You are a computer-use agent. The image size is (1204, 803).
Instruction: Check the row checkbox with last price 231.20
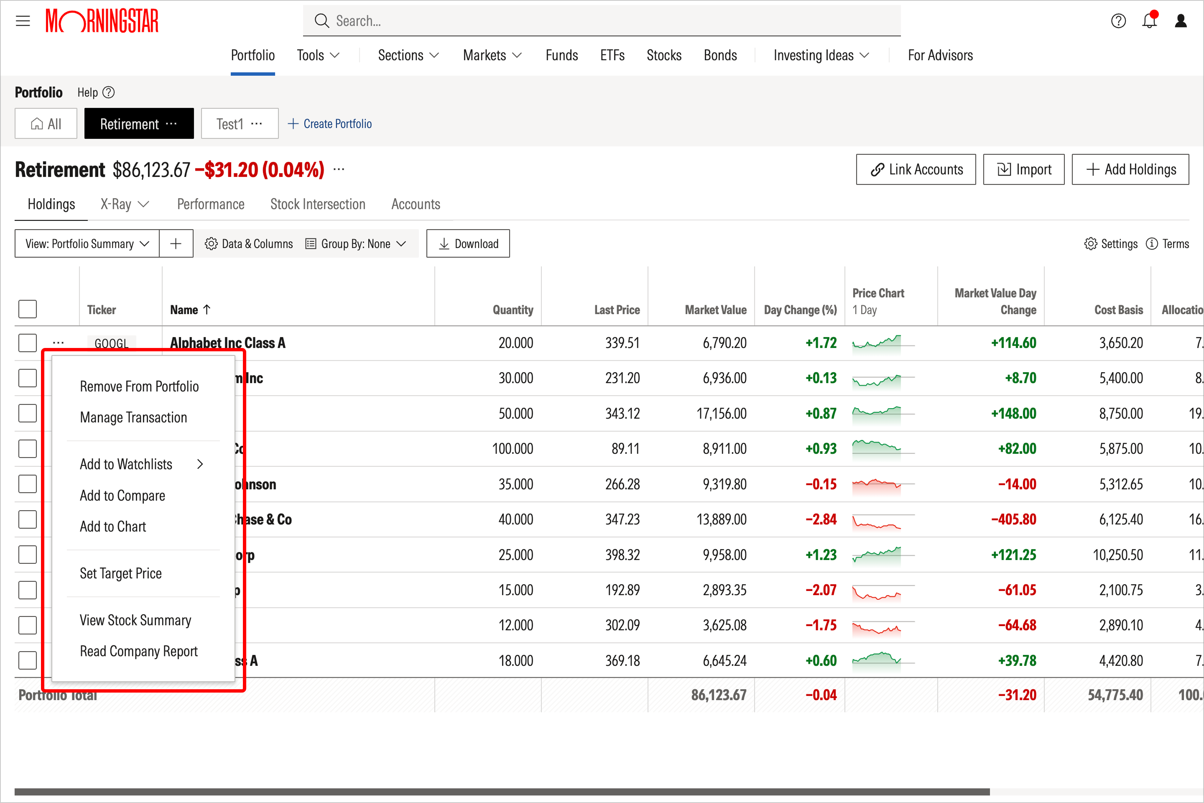click(28, 378)
